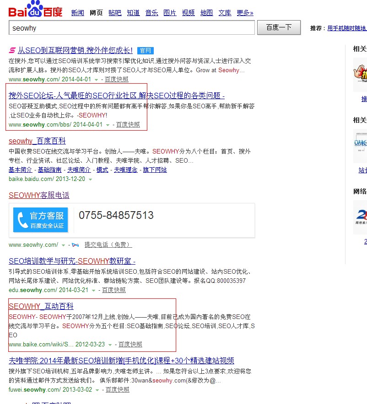Open 百度快照 for fuwei.seowhy.com result
The image size is (367, 404).
click(x=117, y=389)
